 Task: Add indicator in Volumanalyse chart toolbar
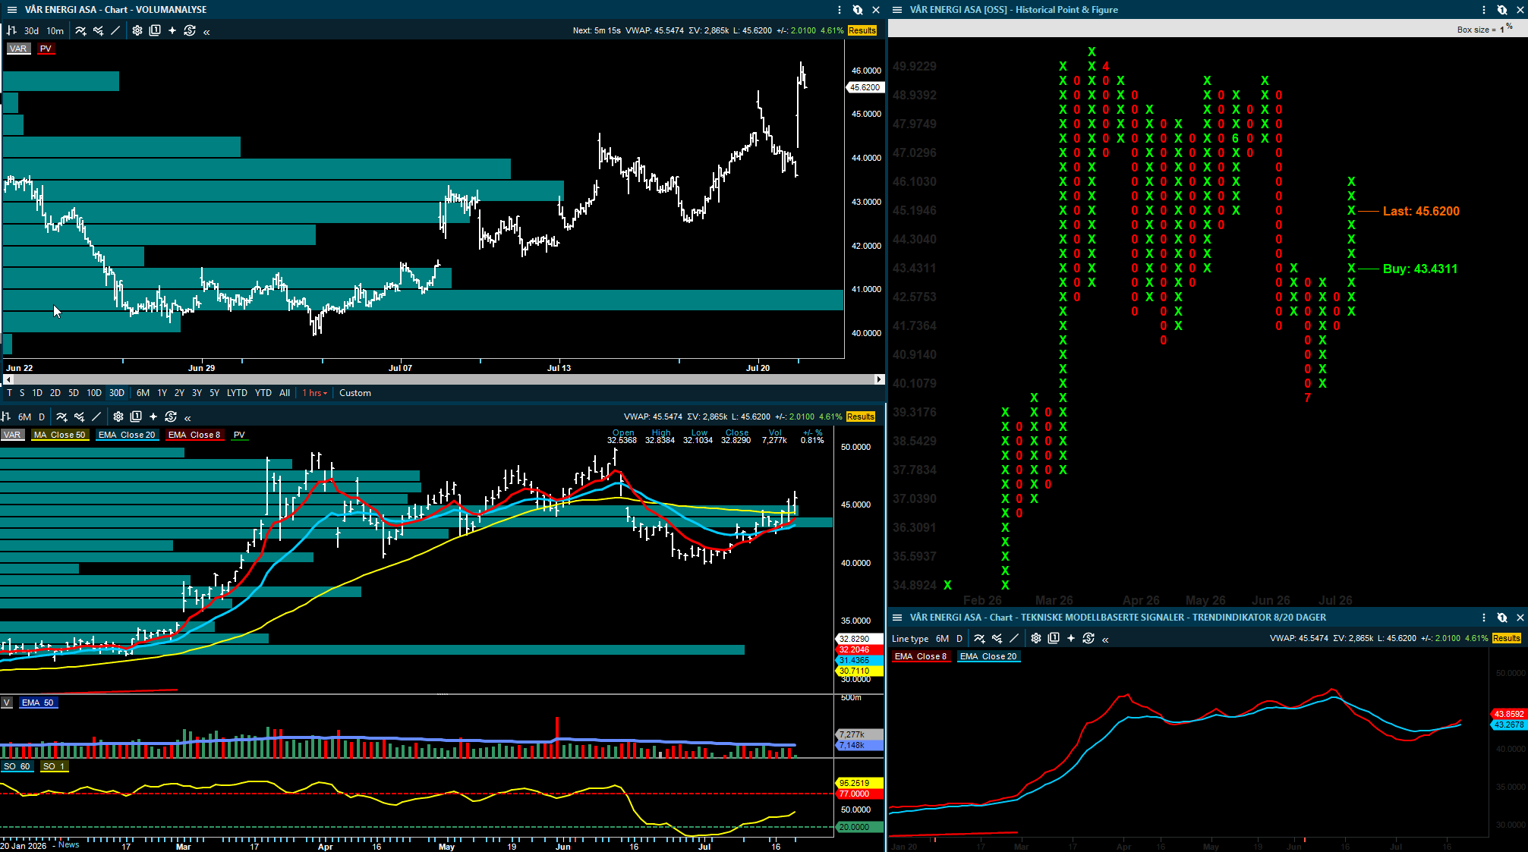point(80,30)
